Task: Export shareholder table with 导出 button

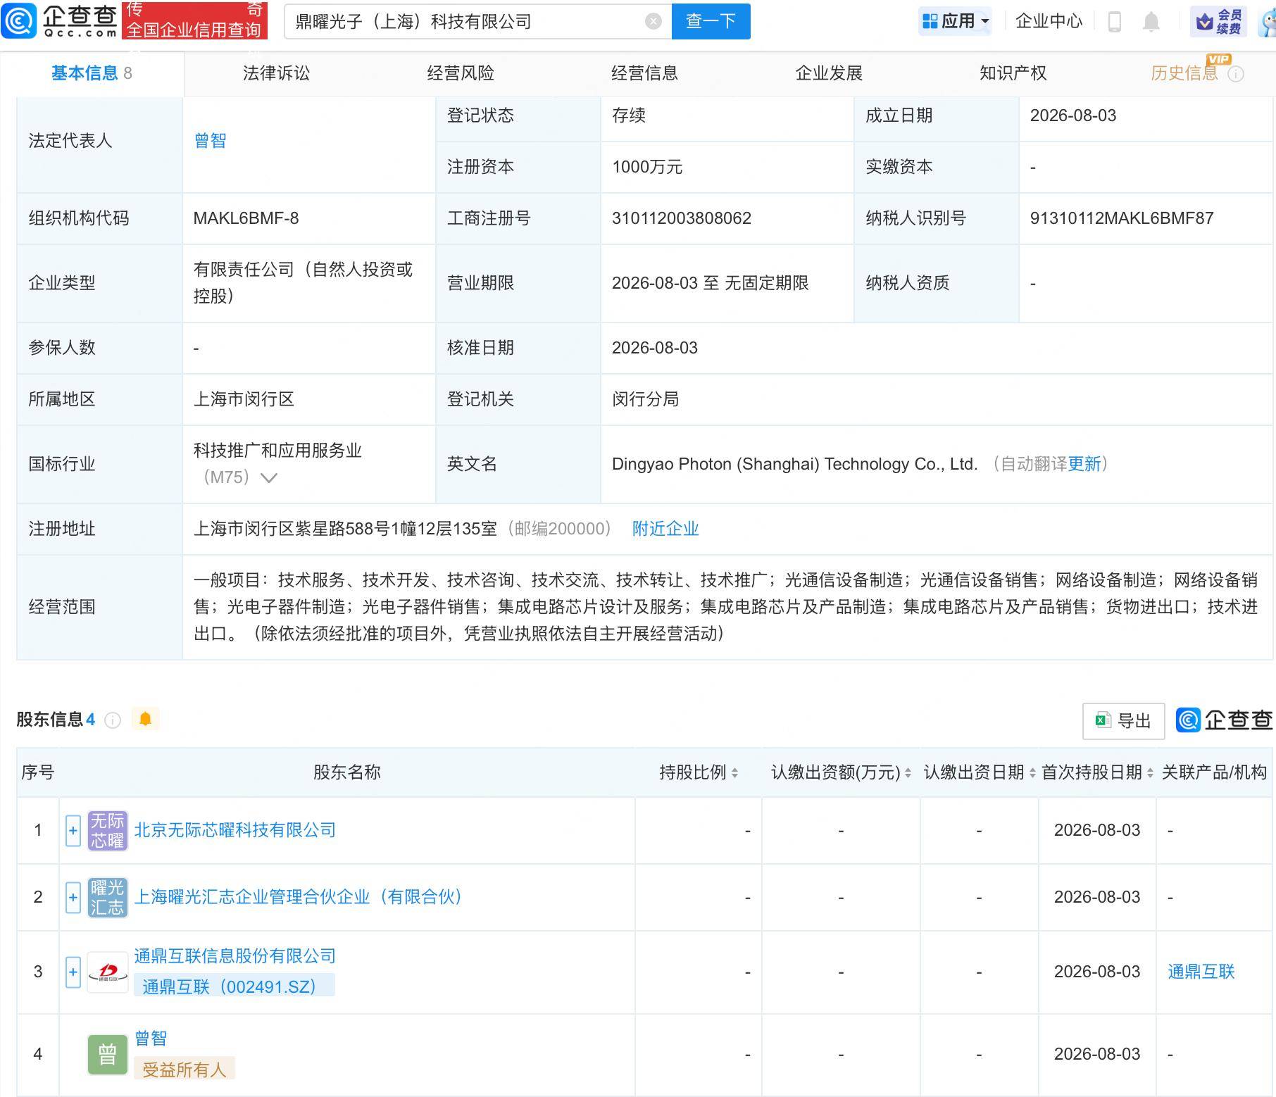Action: pos(1123,721)
